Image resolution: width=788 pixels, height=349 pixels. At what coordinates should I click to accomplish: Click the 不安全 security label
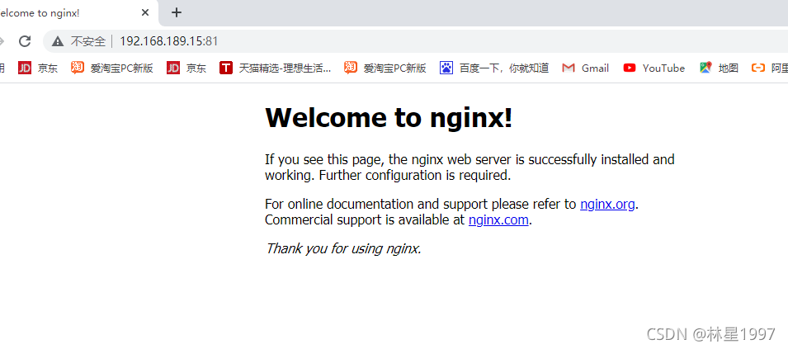88,41
